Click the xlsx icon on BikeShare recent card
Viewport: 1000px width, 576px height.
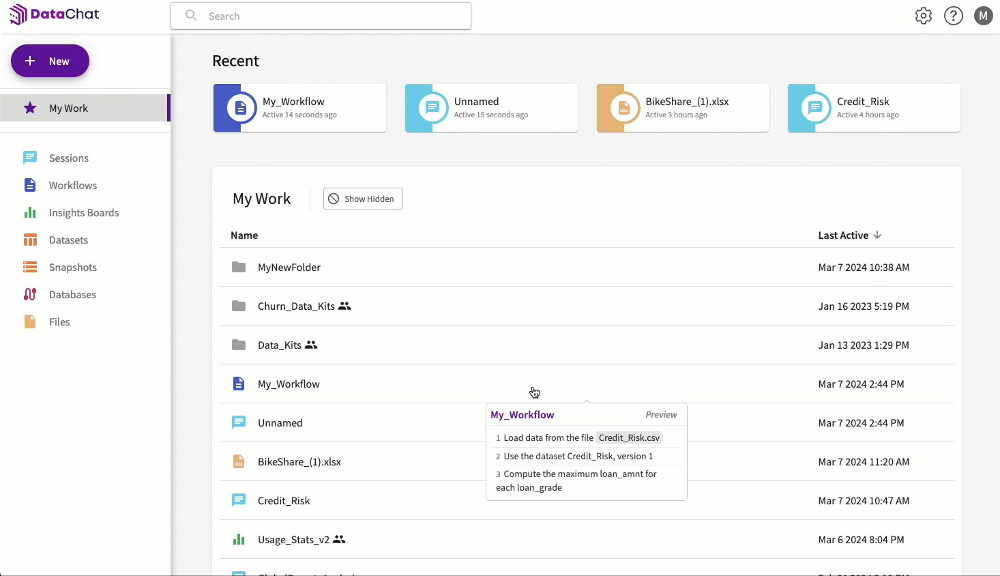coord(624,108)
